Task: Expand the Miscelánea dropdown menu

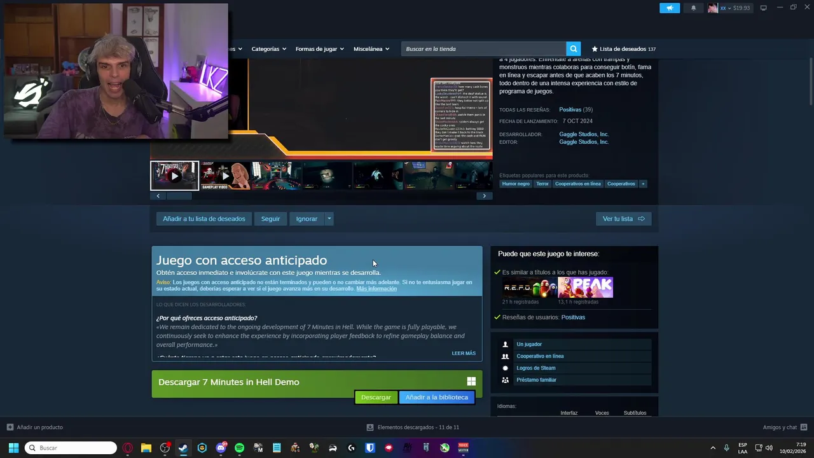Action: (372, 49)
